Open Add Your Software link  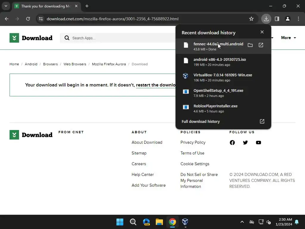[x=149, y=185]
